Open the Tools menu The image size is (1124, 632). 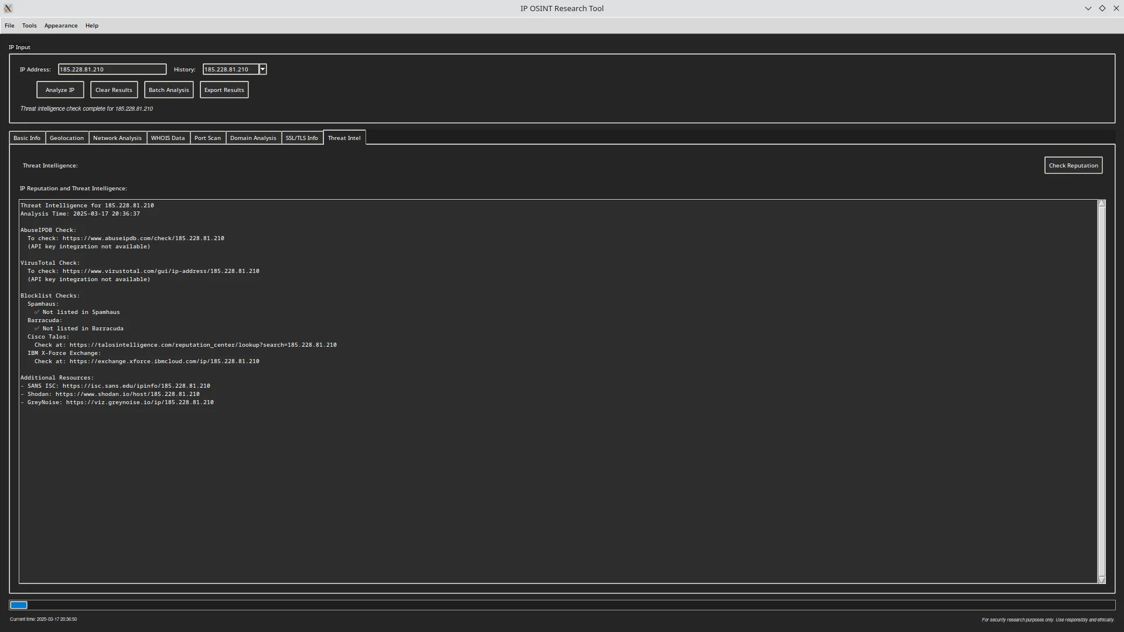point(29,26)
